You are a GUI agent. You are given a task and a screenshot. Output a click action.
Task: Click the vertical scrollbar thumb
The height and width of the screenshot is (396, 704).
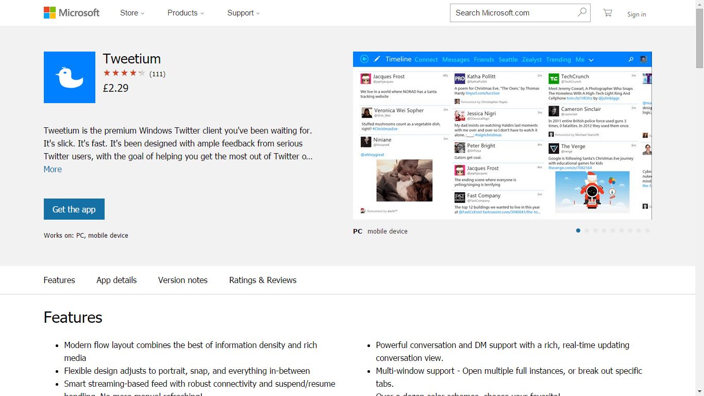(x=699, y=38)
